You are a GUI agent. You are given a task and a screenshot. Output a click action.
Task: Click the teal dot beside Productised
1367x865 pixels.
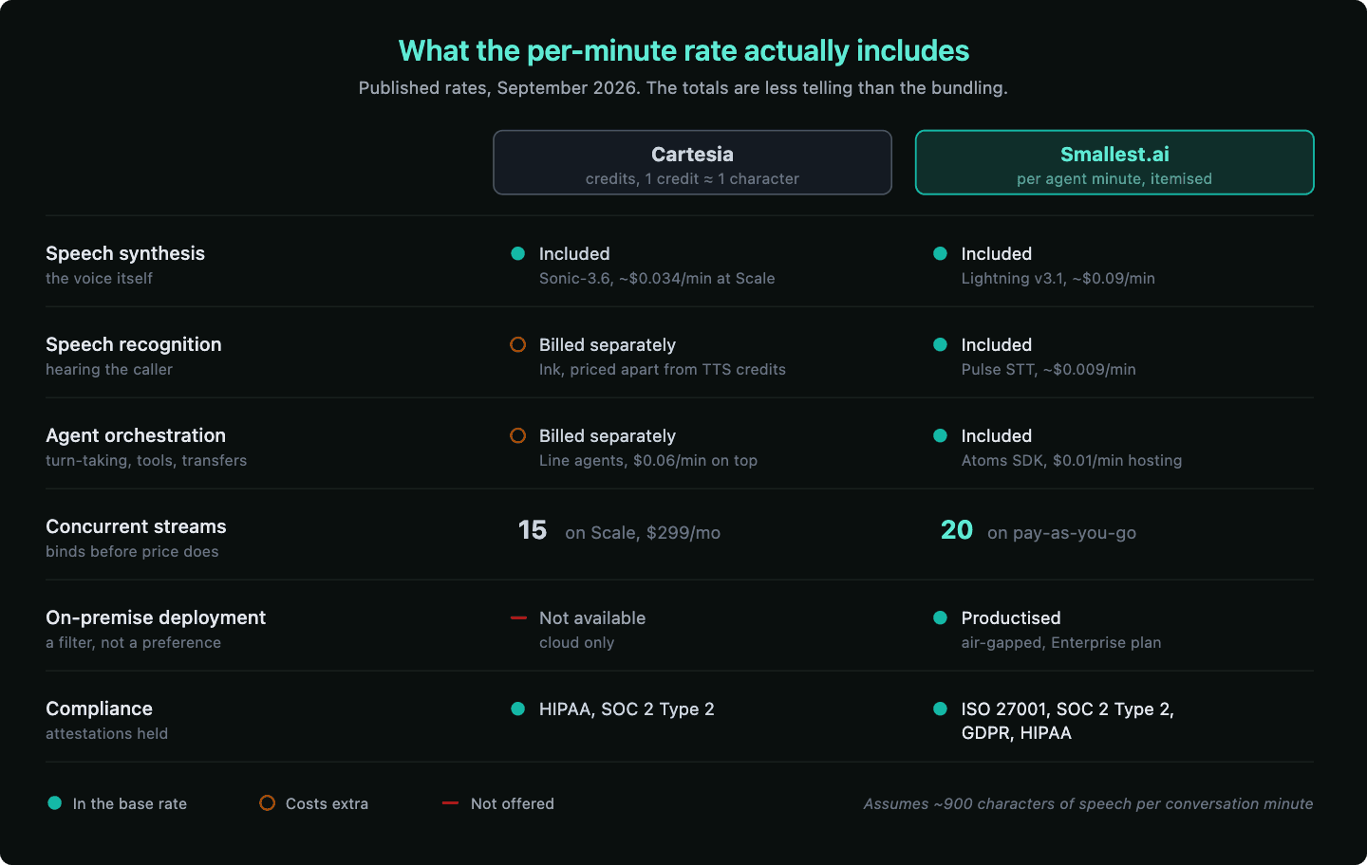[940, 617]
